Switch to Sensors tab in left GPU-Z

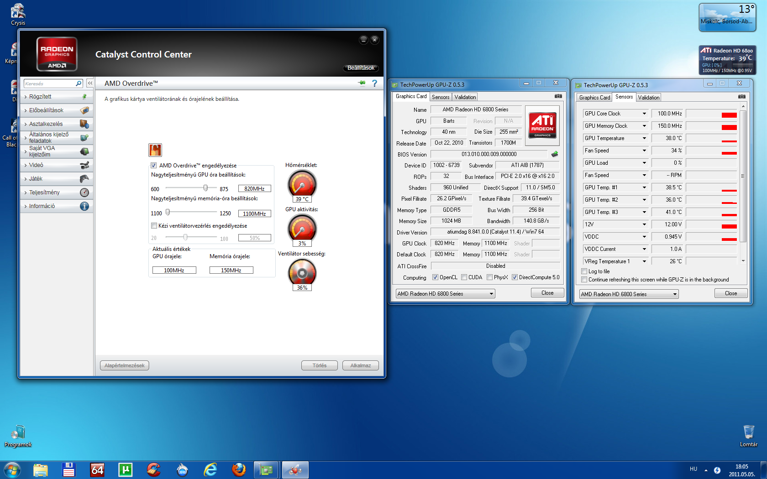pyautogui.click(x=441, y=97)
